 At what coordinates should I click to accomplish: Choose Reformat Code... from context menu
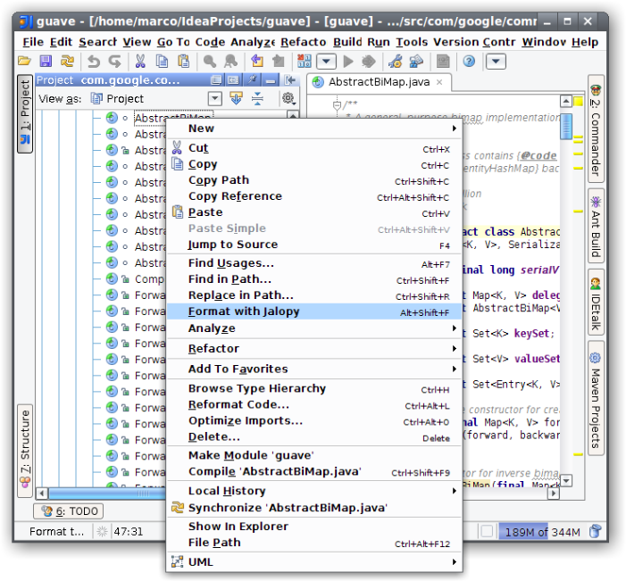314,405
